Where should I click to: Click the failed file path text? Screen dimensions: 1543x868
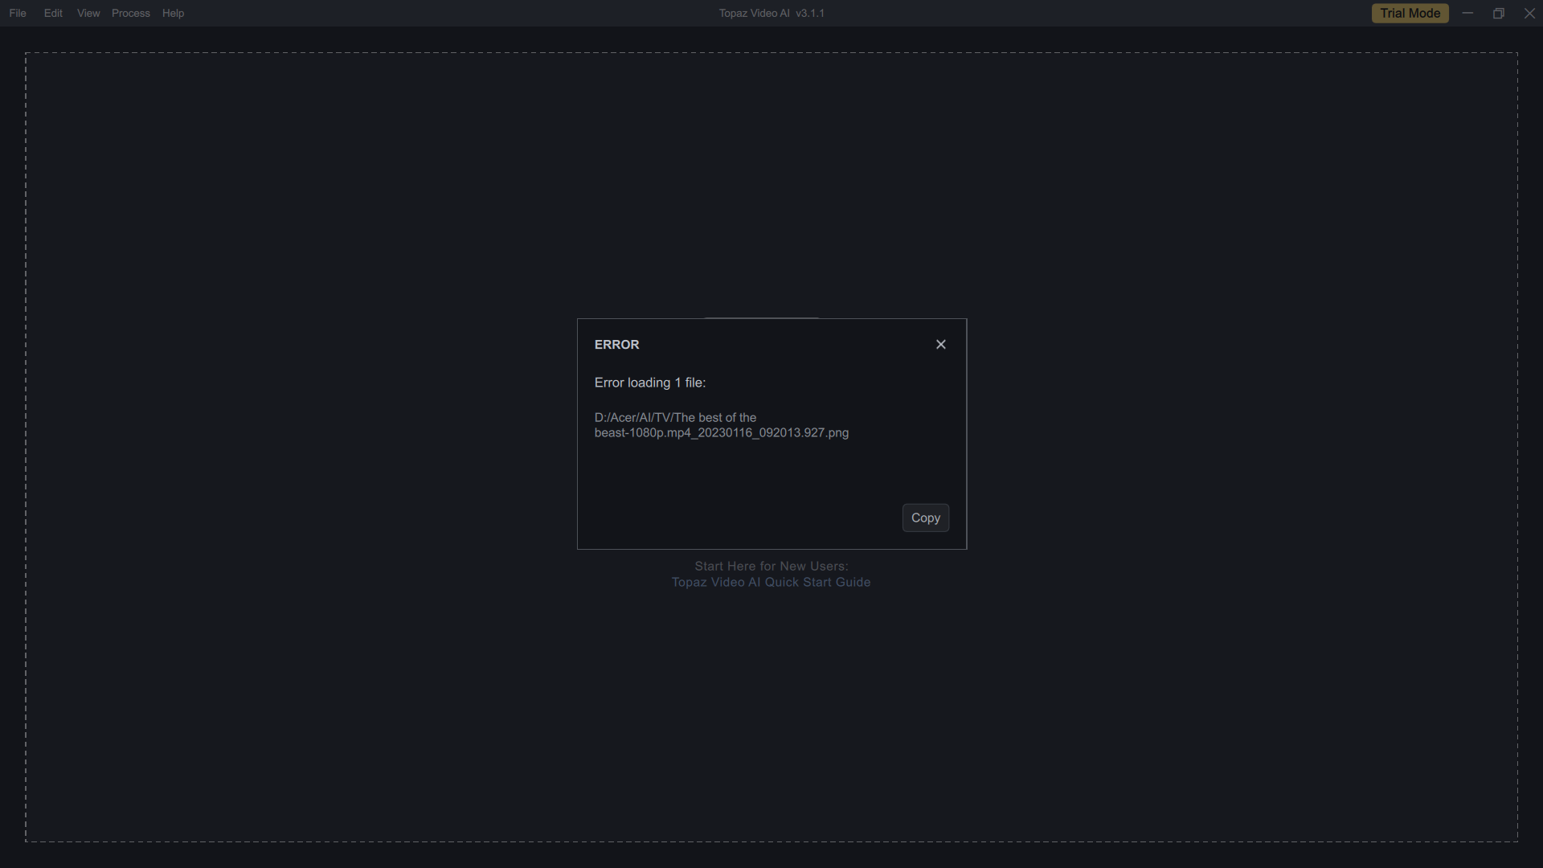(675, 418)
